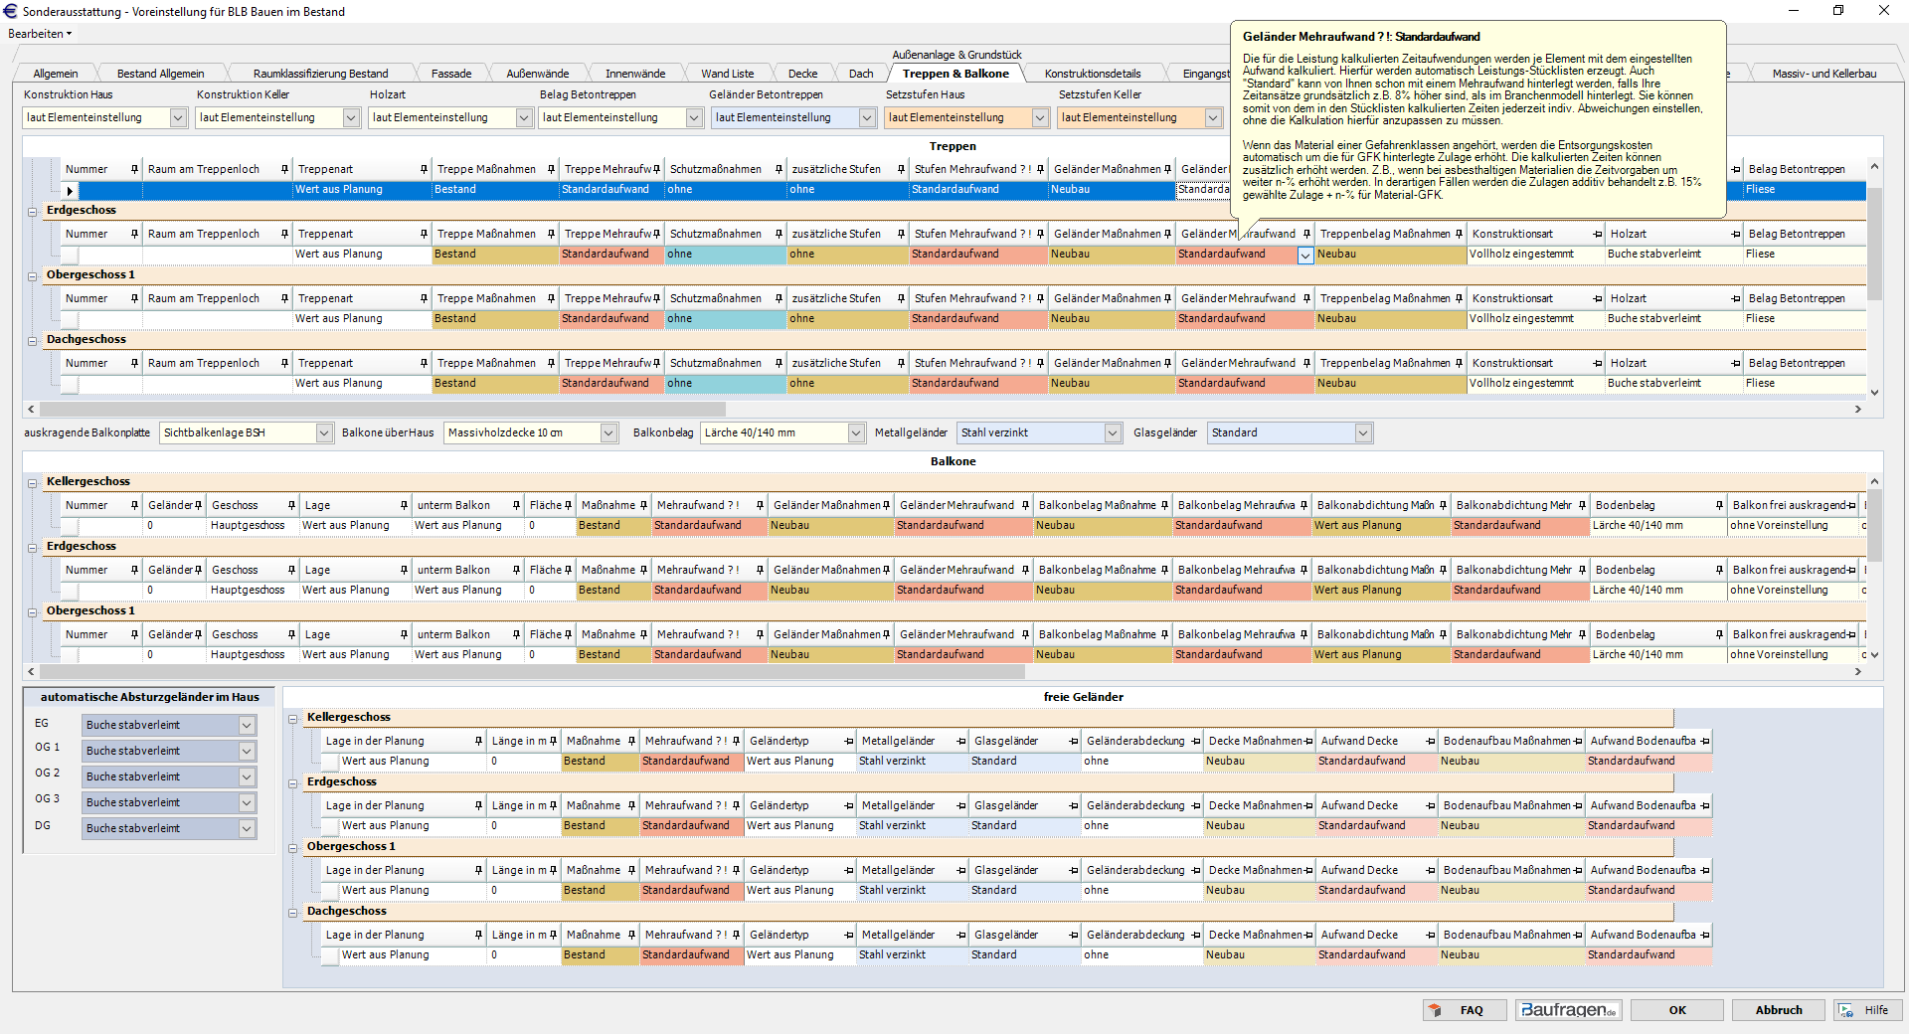
Task: Open the Balkonbelag dropdown
Action: click(x=855, y=433)
